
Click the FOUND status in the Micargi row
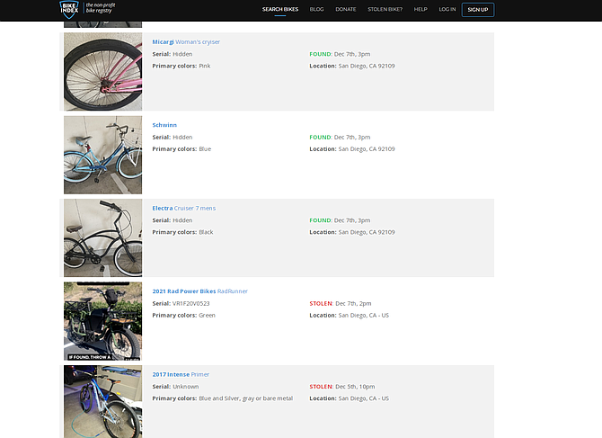(340, 54)
